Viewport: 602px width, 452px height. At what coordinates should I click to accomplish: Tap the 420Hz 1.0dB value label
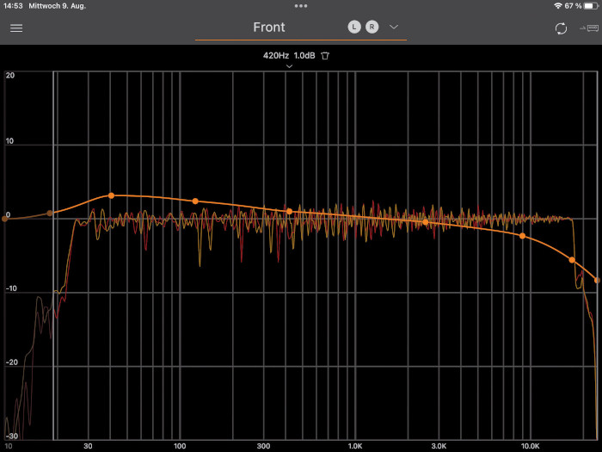pyautogui.click(x=289, y=56)
